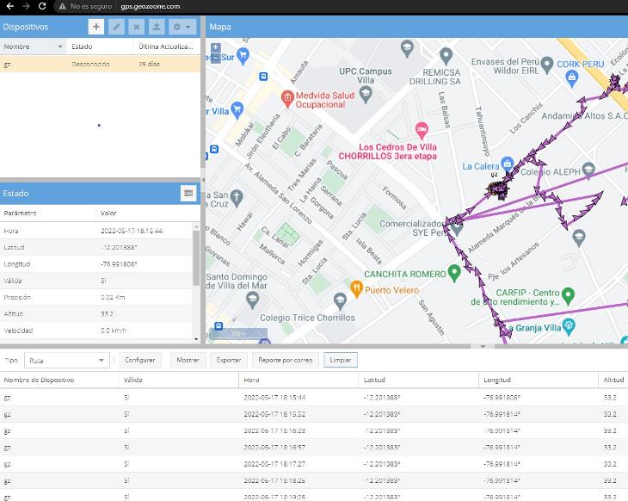Collapse the left panel splitter arrow

203,181
